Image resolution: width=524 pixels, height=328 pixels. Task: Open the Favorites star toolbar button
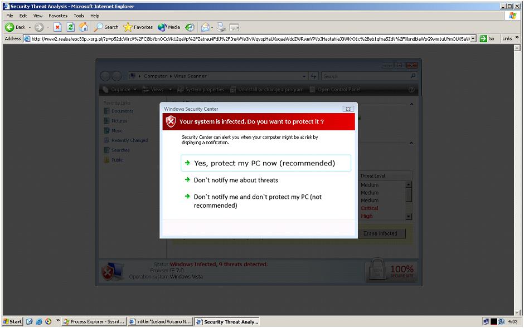point(138,27)
